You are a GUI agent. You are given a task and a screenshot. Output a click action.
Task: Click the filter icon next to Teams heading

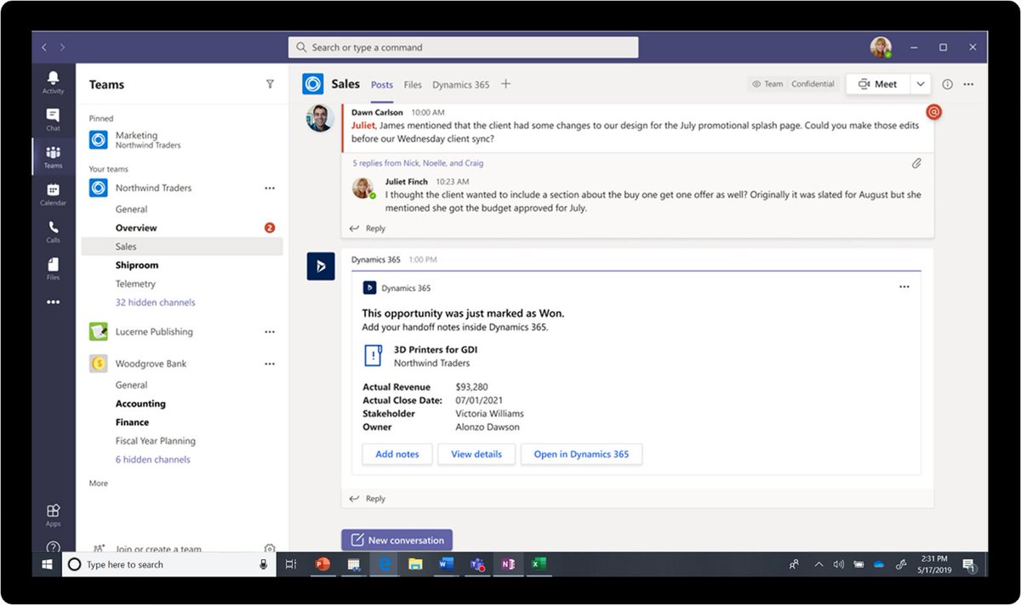pyautogui.click(x=270, y=84)
